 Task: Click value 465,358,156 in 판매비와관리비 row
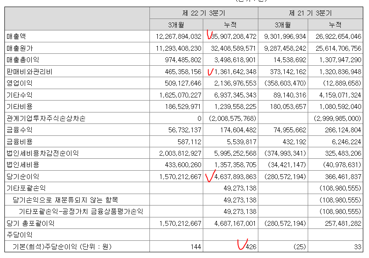click(183, 71)
